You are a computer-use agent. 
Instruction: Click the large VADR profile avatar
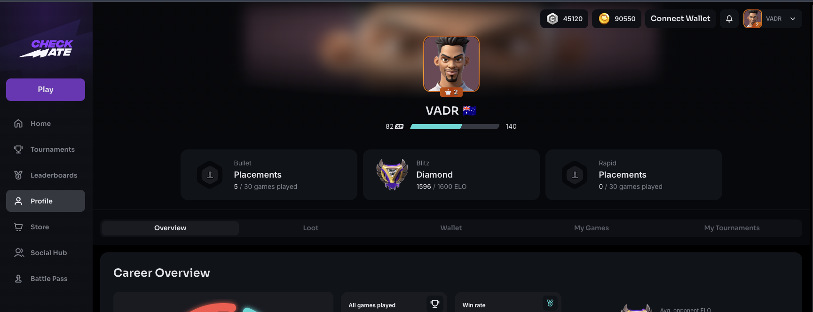pyautogui.click(x=451, y=64)
